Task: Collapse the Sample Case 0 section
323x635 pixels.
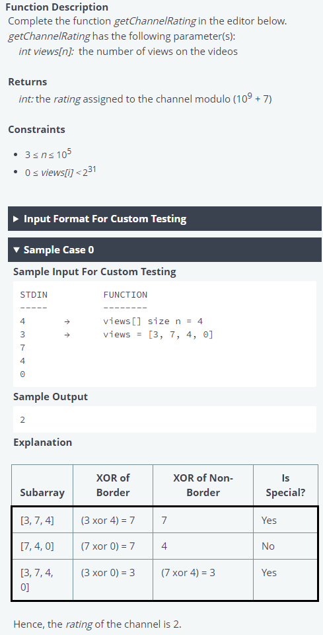Action: pyautogui.click(x=164, y=250)
